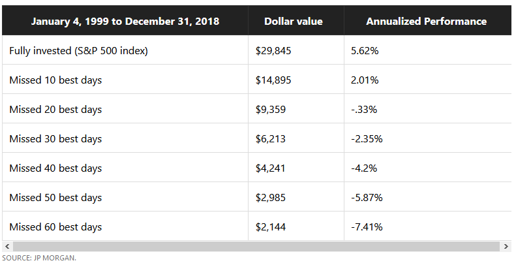This screenshot has height=267, width=516.
Task: Select the Dollar value column header
Action: [293, 22]
